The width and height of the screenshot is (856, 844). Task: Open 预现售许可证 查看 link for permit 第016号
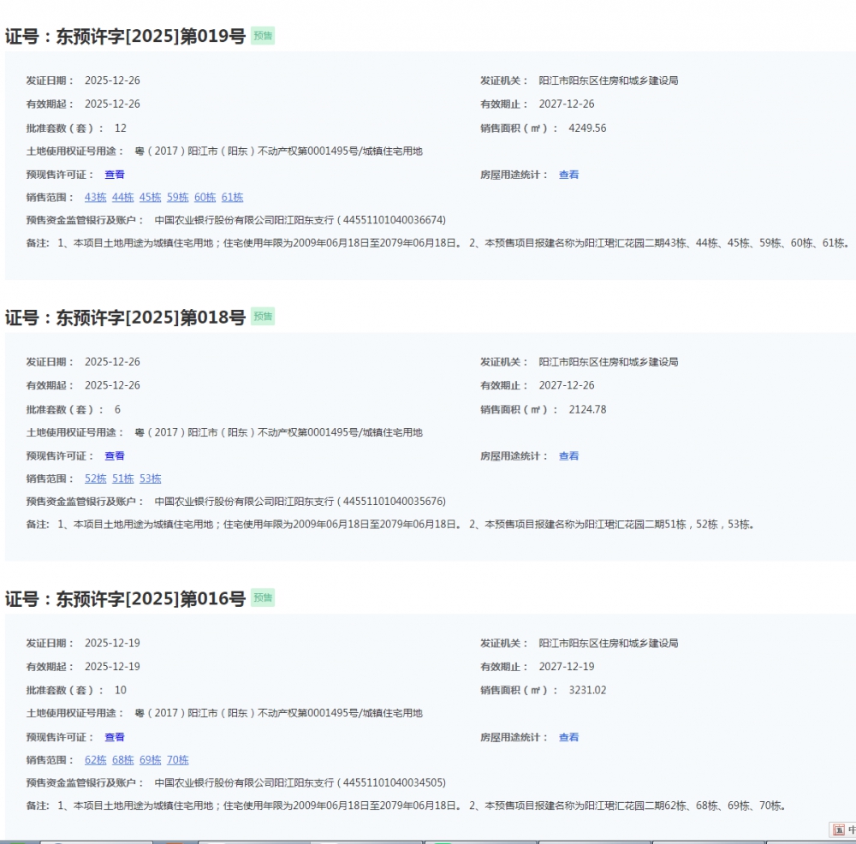pyautogui.click(x=115, y=737)
